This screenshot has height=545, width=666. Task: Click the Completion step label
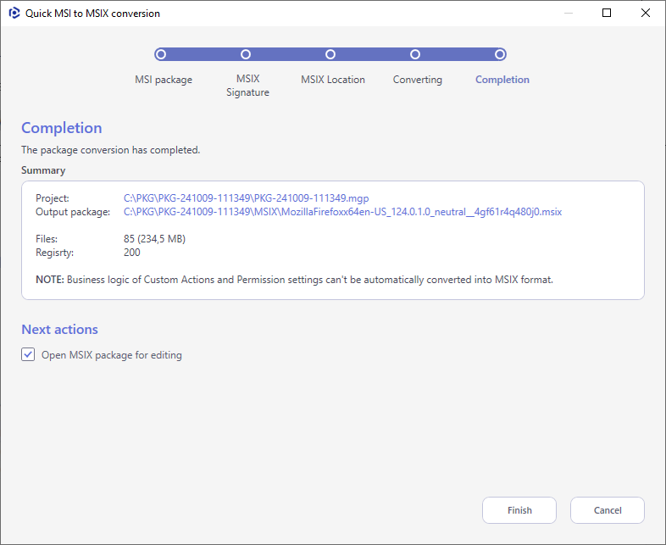point(502,80)
